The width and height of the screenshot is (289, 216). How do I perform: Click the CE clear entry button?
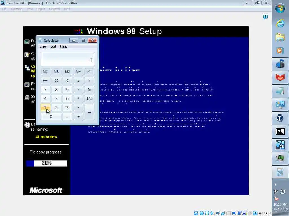tap(56, 80)
